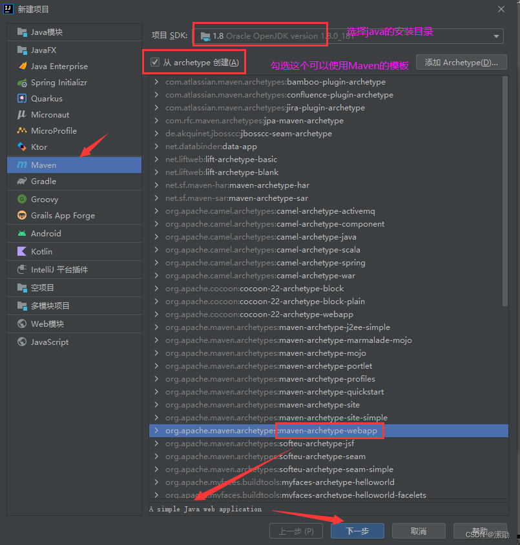Select maven-archetype-portlet row
The height and width of the screenshot is (545, 520).
coord(329,365)
